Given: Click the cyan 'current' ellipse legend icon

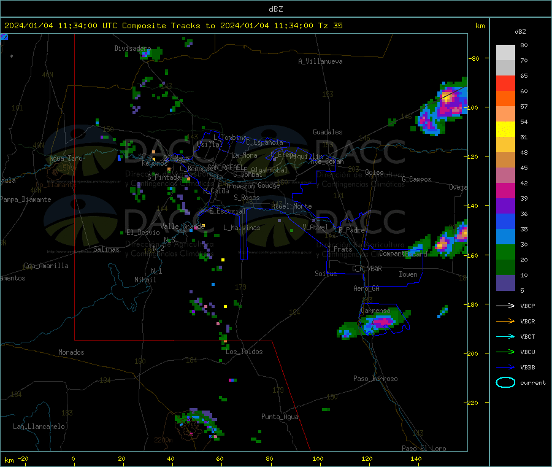Looking at the screenshot, I should (505, 382).
